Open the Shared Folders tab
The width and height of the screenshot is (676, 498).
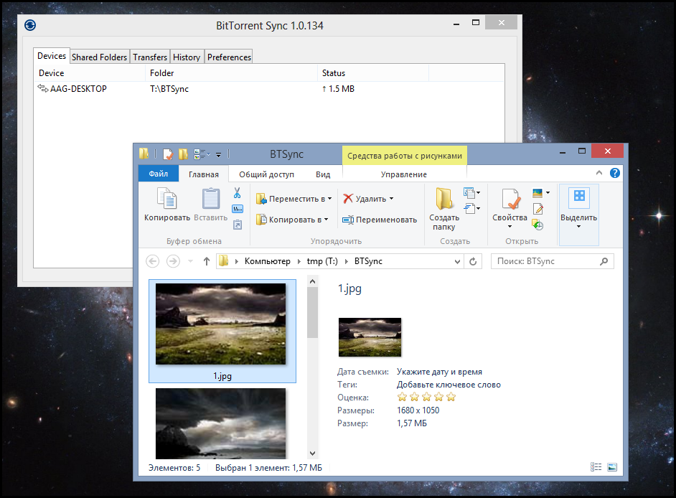[99, 57]
